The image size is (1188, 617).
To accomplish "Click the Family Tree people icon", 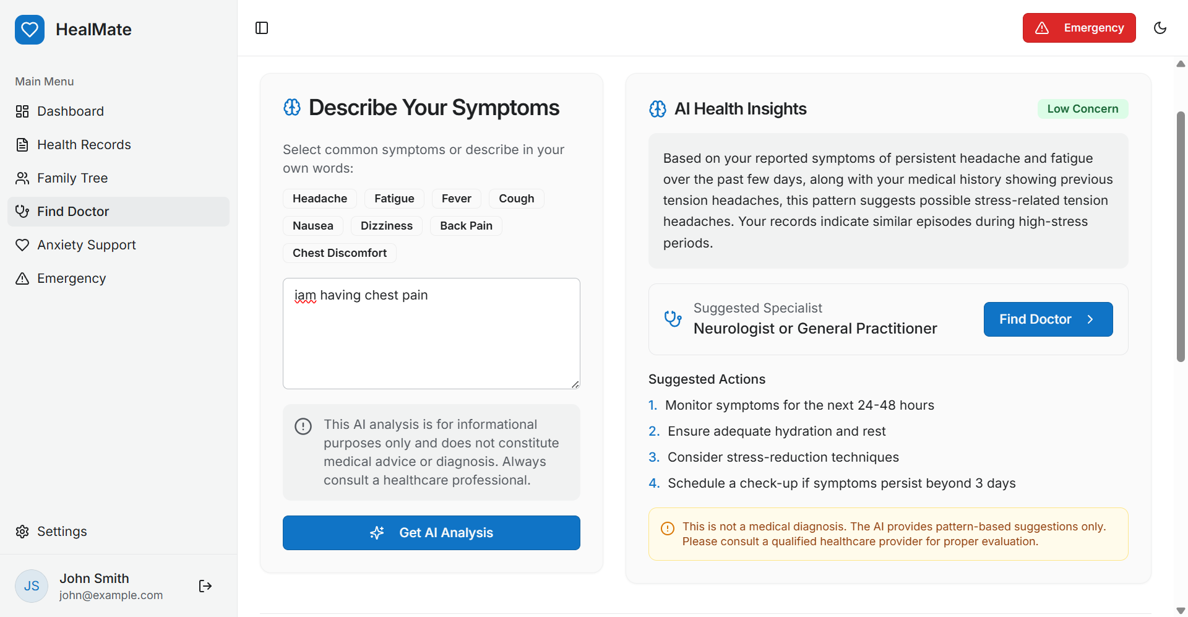I will click(x=22, y=178).
